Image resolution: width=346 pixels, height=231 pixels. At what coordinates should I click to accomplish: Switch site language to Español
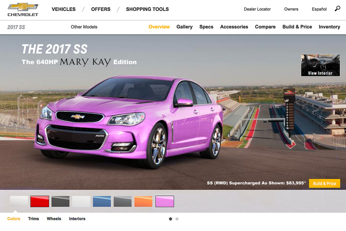point(319,9)
